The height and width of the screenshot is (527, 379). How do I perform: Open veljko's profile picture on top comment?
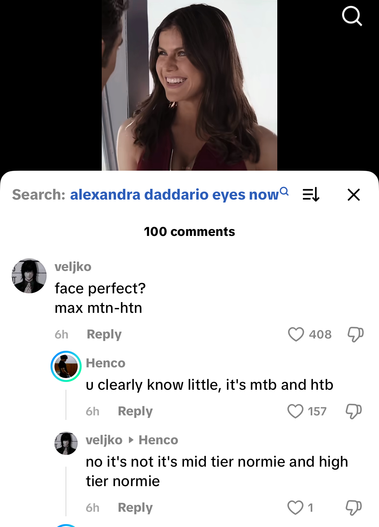click(29, 276)
